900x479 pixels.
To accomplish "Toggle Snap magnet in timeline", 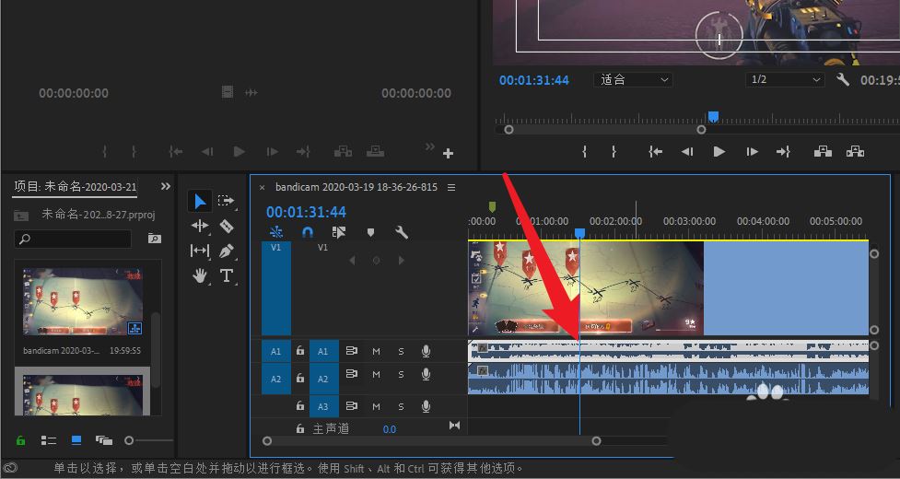I will coord(308,232).
